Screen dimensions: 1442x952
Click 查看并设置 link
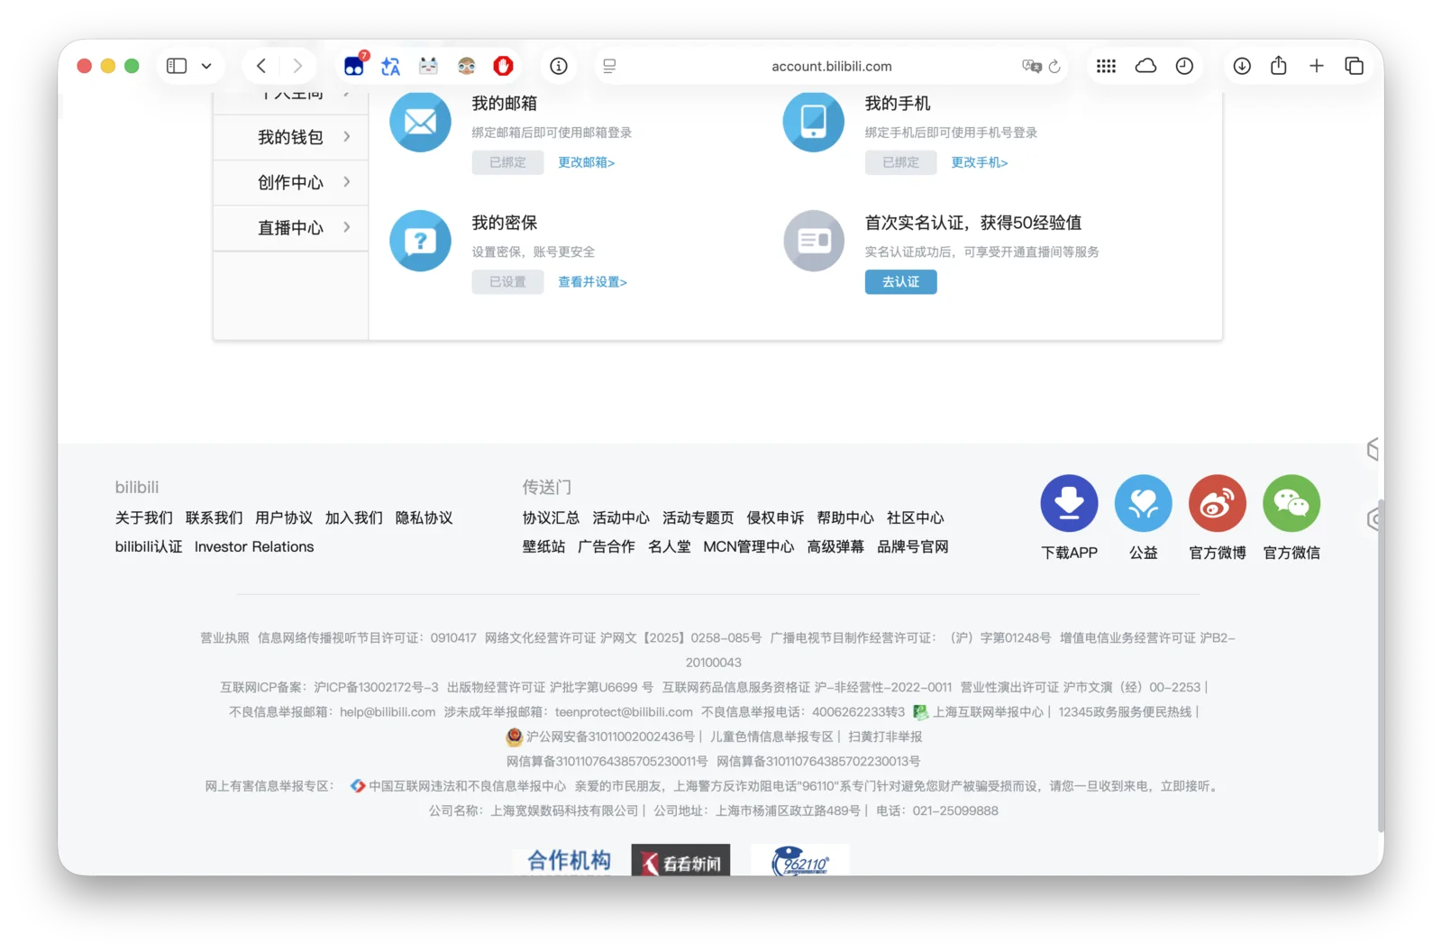pos(592,282)
